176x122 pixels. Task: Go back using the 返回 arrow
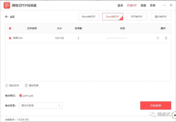(x=7, y=17)
